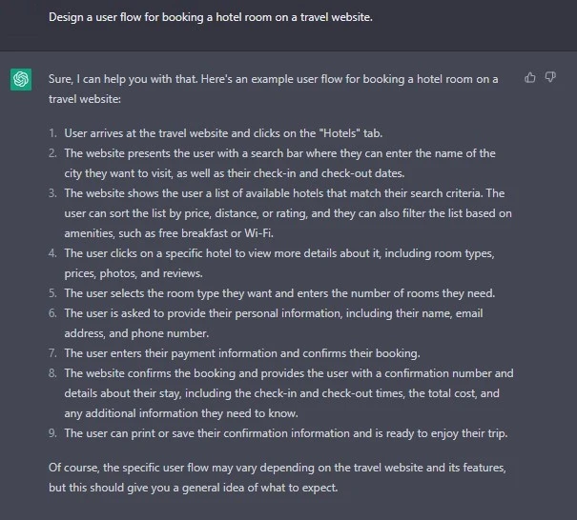Select step 8 about confirmation number
Screen dimensions: 577x520
click(289, 393)
